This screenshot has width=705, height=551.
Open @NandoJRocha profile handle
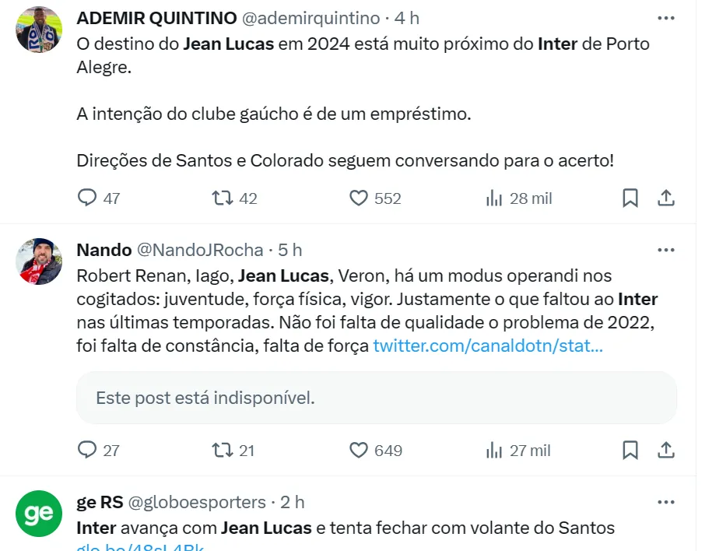tap(200, 250)
